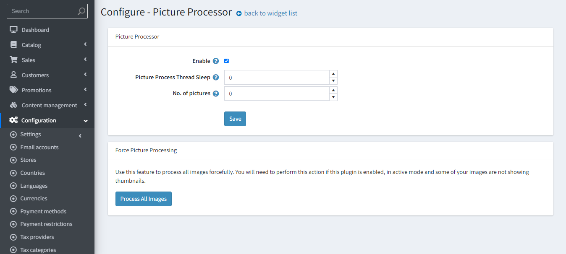Click the back arrow icon near widget list

[239, 13]
